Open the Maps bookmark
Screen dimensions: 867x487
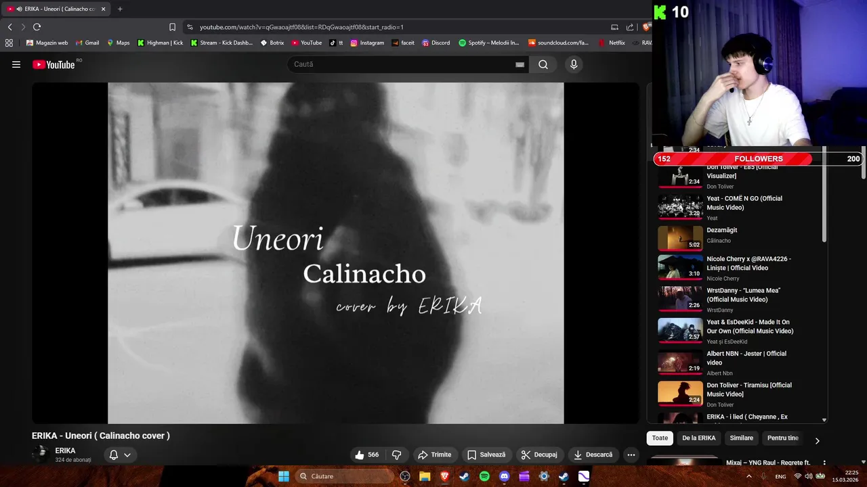118,43
